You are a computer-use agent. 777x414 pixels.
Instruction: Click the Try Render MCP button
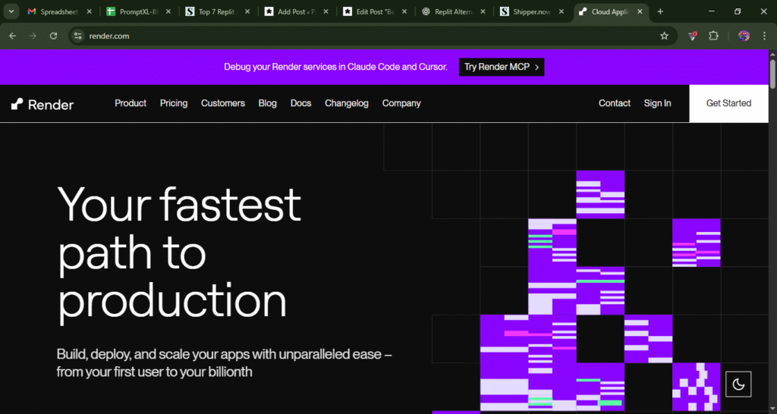click(x=502, y=67)
